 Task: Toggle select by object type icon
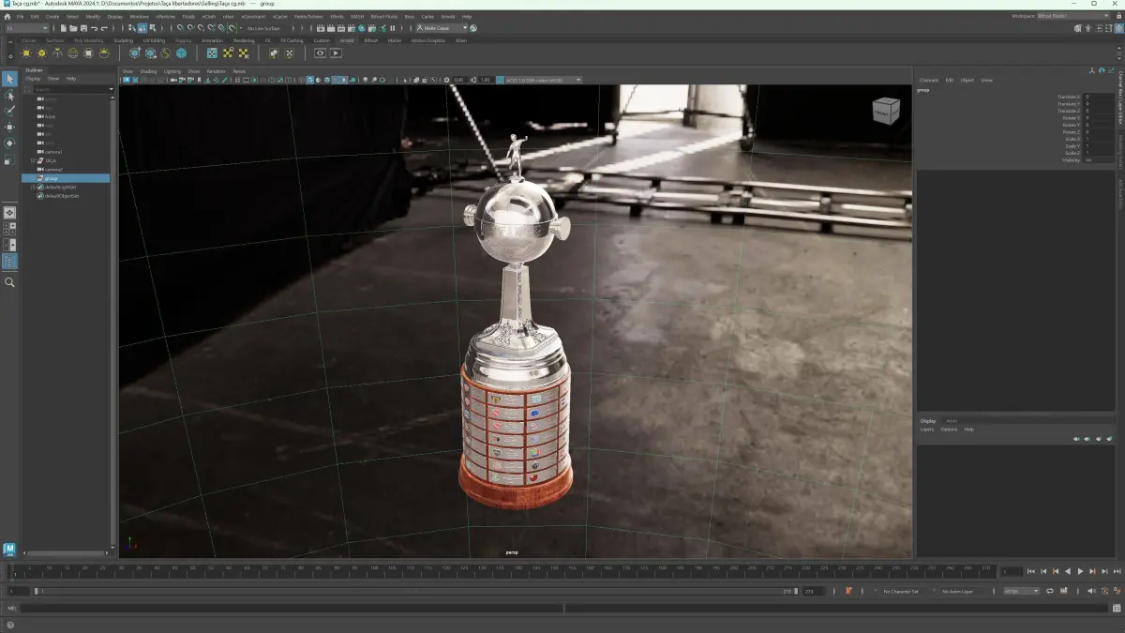point(142,28)
